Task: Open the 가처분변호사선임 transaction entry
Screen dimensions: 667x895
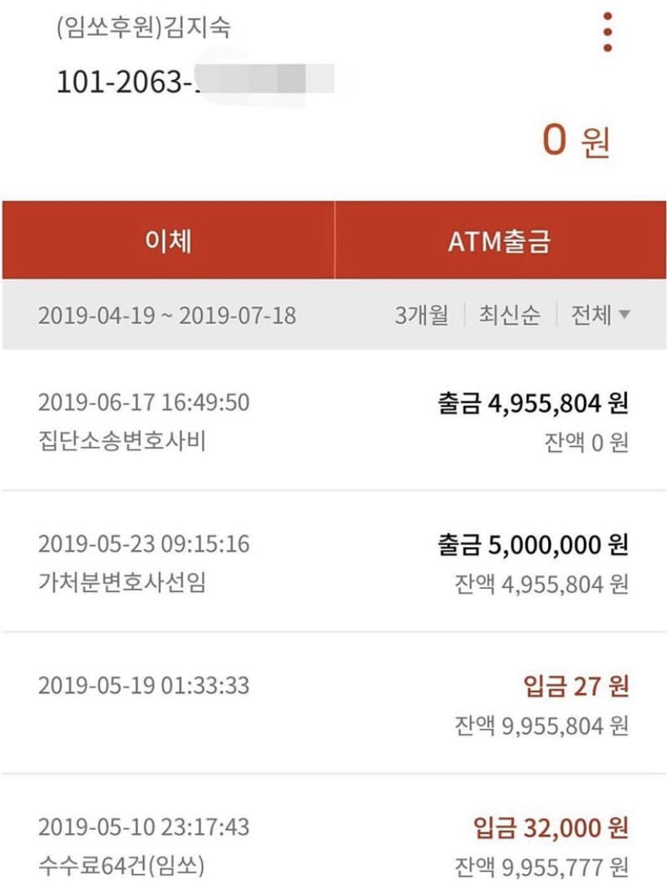Action: click(x=334, y=562)
